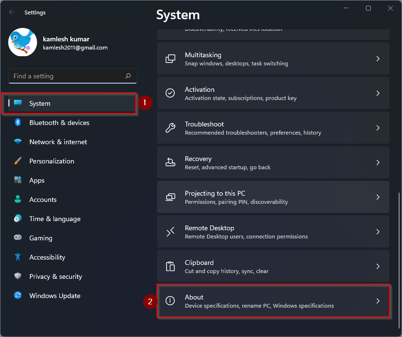The image size is (402, 337).
Task: Click the search magnifier icon
Action: 128,76
